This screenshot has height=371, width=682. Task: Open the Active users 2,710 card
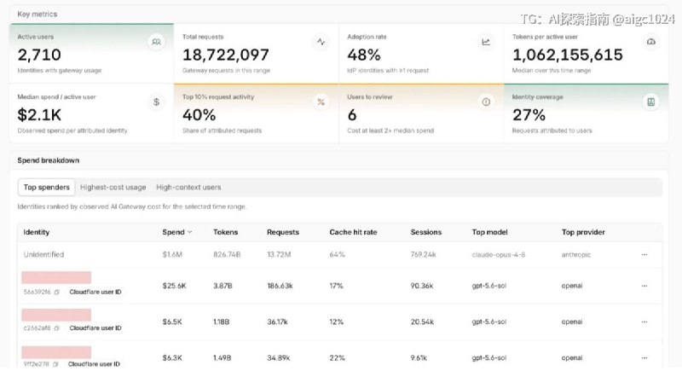(x=91, y=54)
